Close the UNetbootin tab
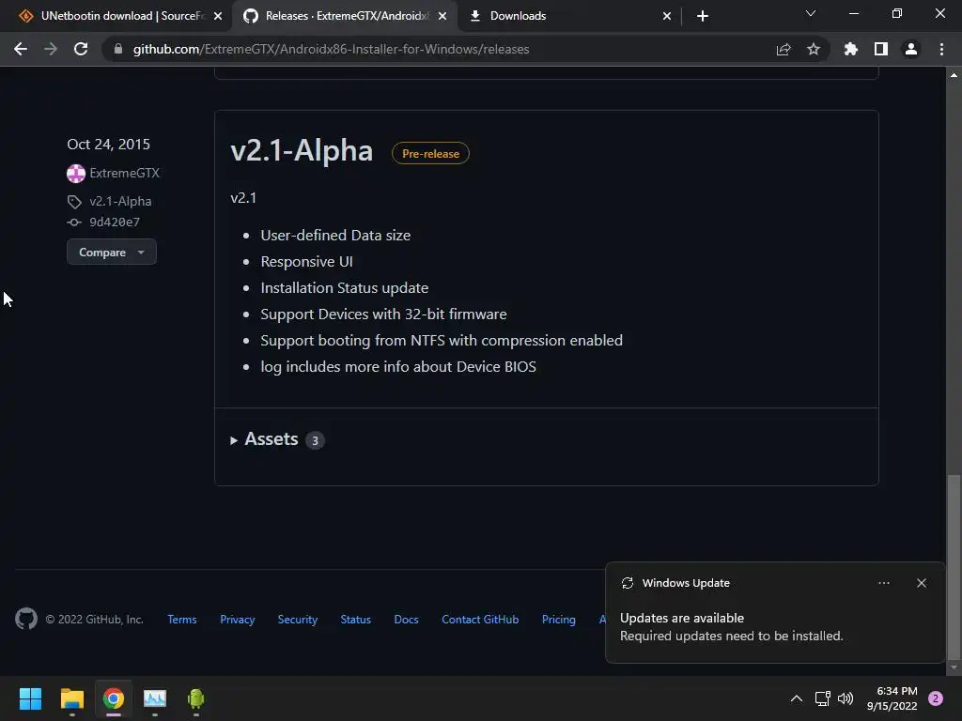The image size is (962, 721). [218, 16]
